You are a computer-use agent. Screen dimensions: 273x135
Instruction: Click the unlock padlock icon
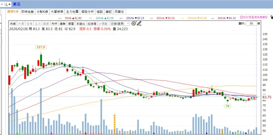[272, 17]
